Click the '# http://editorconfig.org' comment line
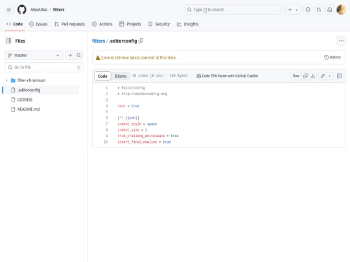350x262 pixels. click(142, 94)
